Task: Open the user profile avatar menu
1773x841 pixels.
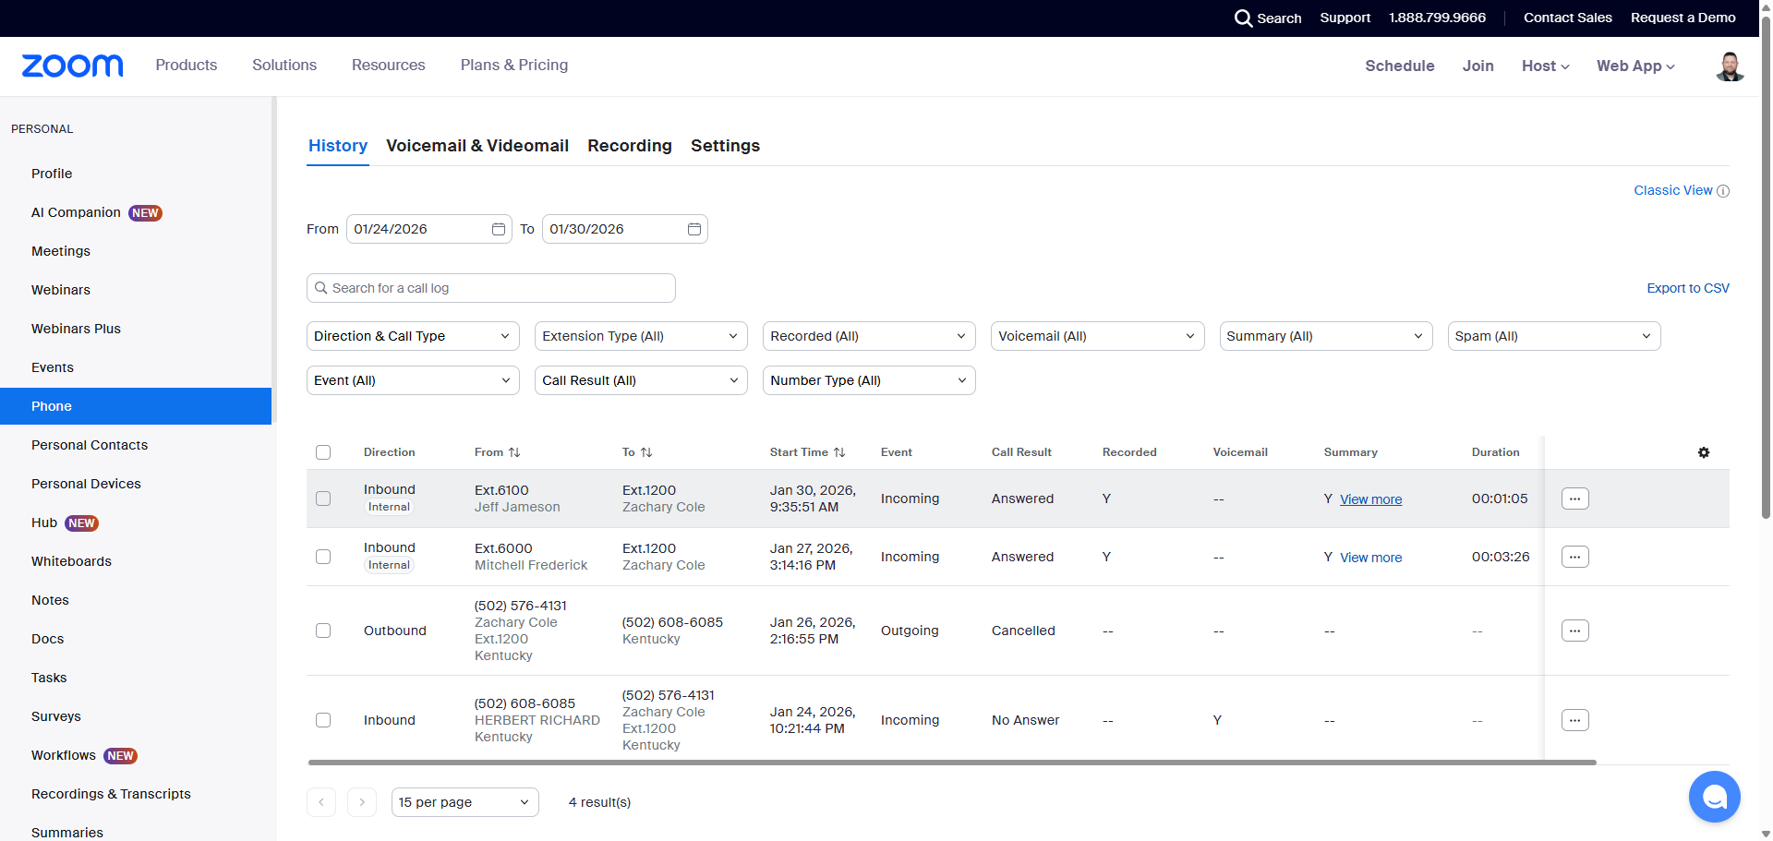Action: (1729, 66)
